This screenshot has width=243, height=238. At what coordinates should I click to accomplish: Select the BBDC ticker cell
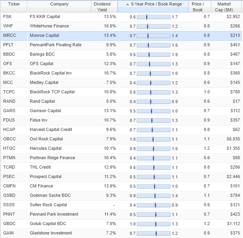14,54
